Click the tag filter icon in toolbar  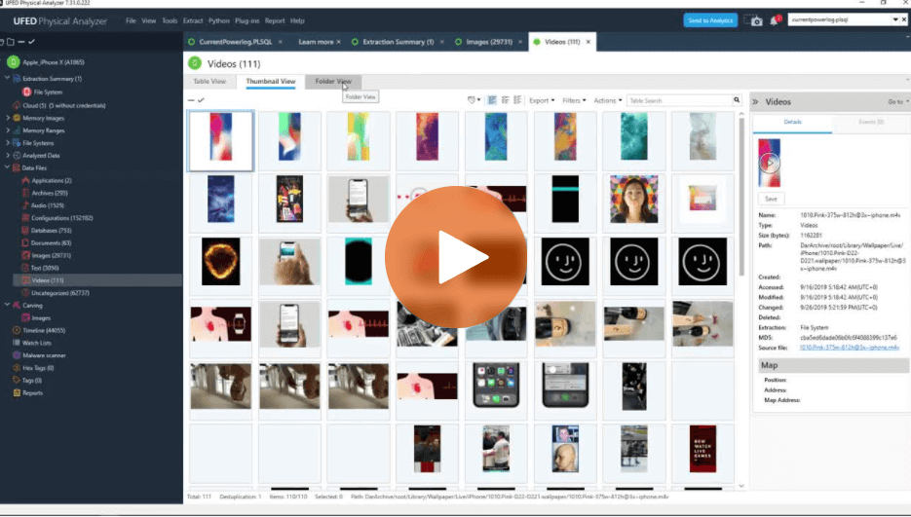point(473,100)
